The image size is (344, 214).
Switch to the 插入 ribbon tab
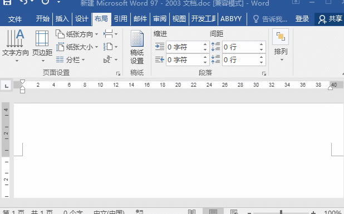pyautogui.click(x=62, y=19)
